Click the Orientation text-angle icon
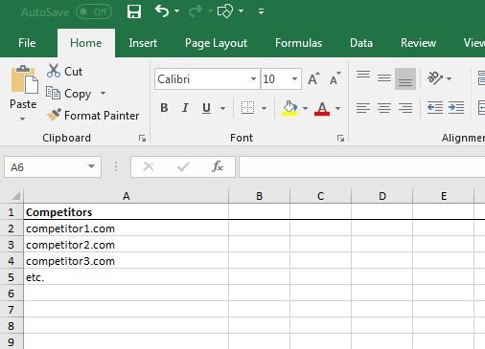Viewport: 485px width, 349px height. click(435, 78)
